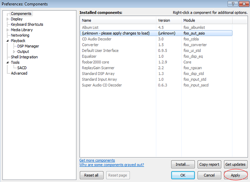Open Shell Integration page
Screen dimensions: 250x182
tap(24, 57)
